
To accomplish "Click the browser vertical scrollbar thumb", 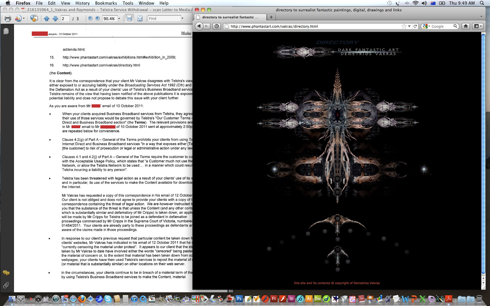I will pyautogui.click(x=483, y=154).
